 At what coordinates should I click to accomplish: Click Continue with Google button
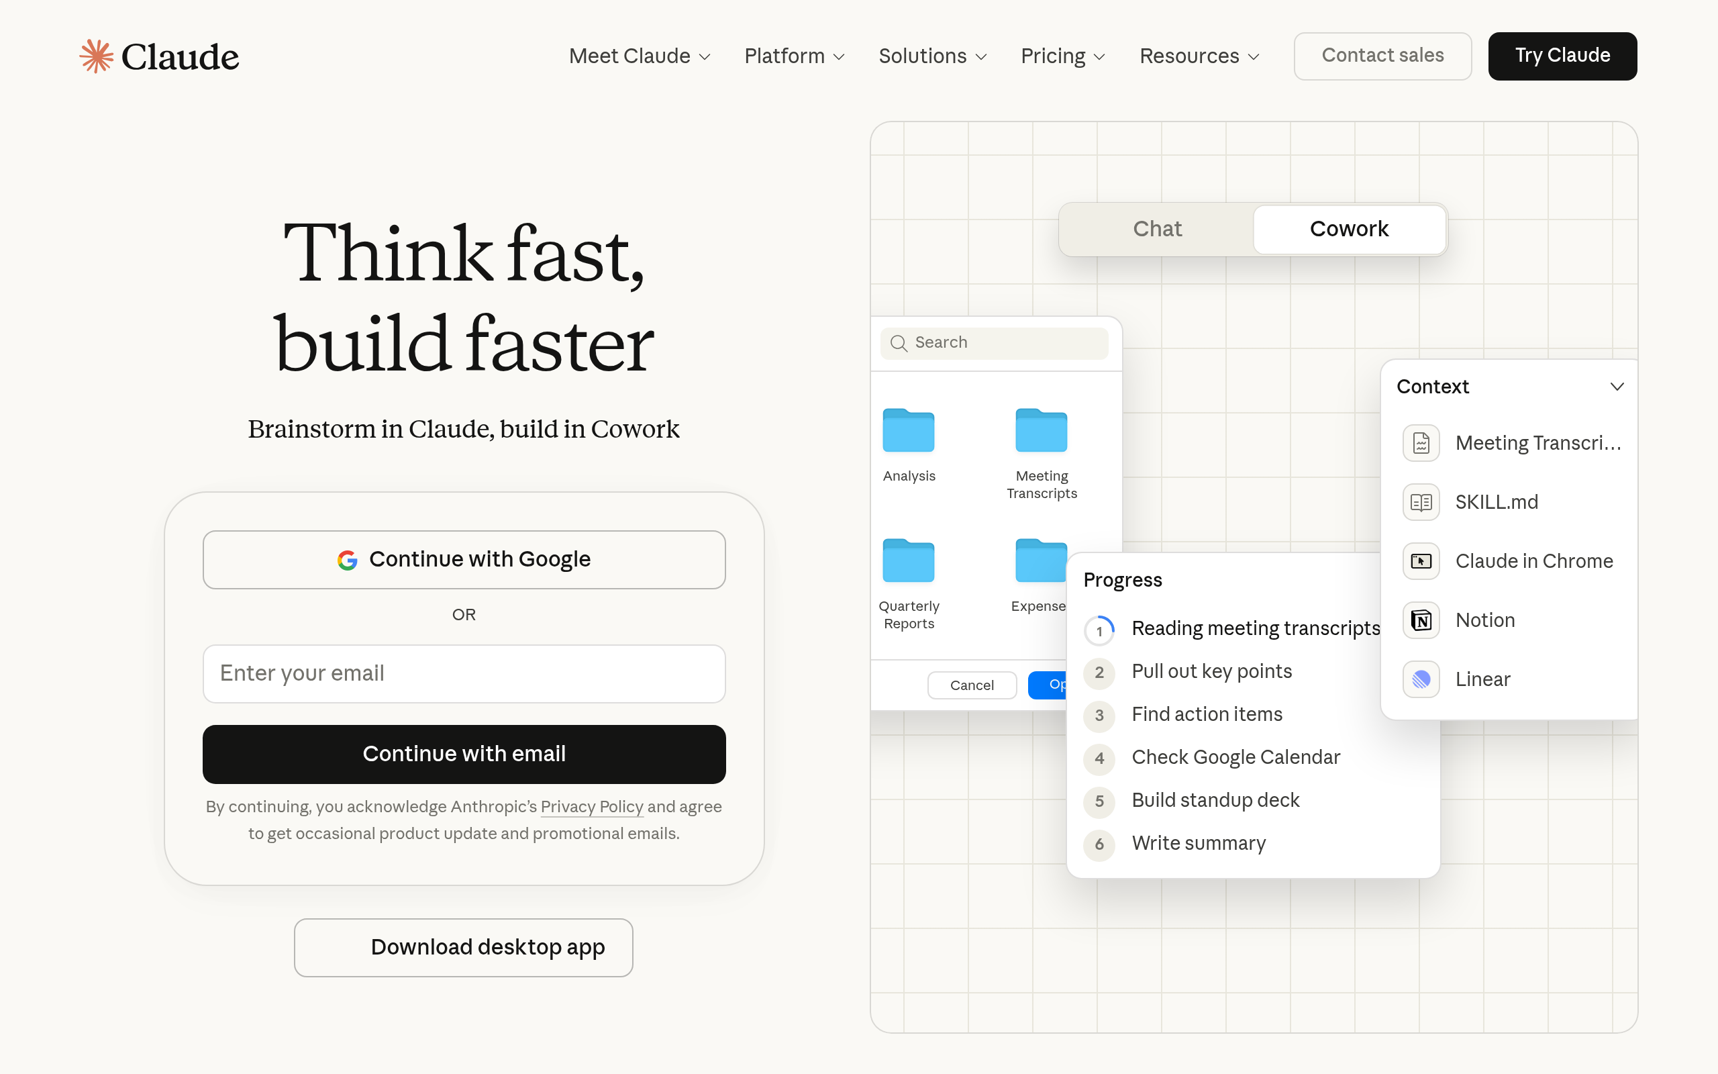[x=464, y=560]
